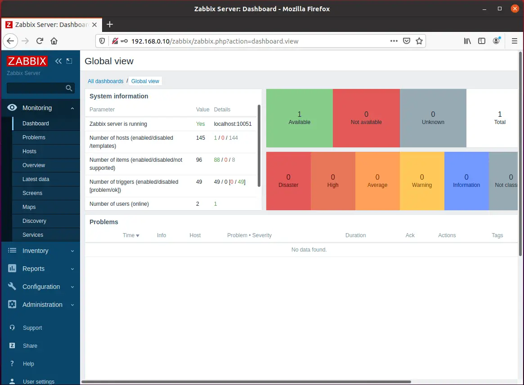Click the red Not available tile
524x385 pixels.
pos(366,118)
